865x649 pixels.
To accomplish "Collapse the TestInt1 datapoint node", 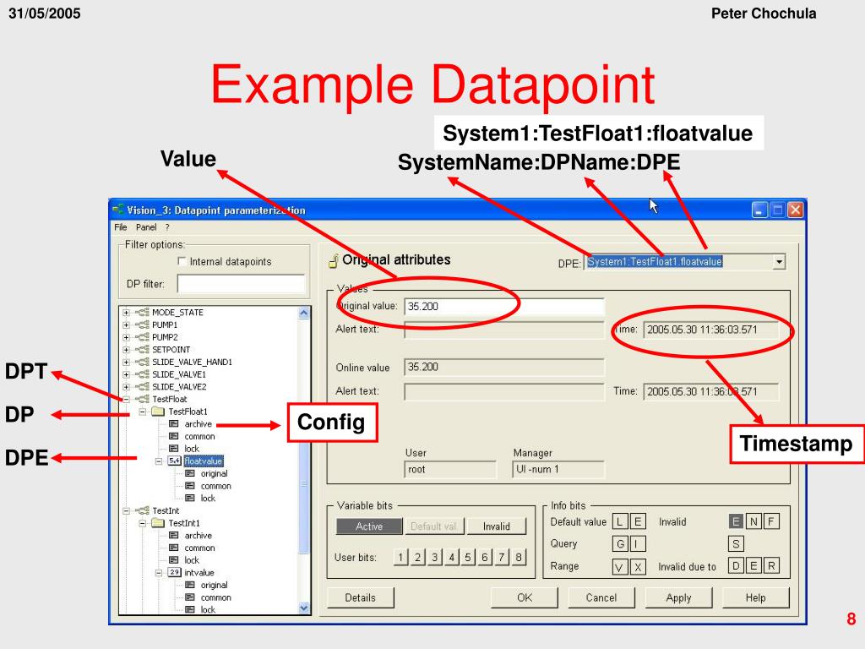I will point(142,523).
